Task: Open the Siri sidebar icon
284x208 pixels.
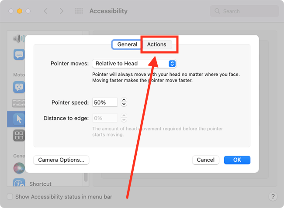Action: pyautogui.click(x=19, y=168)
